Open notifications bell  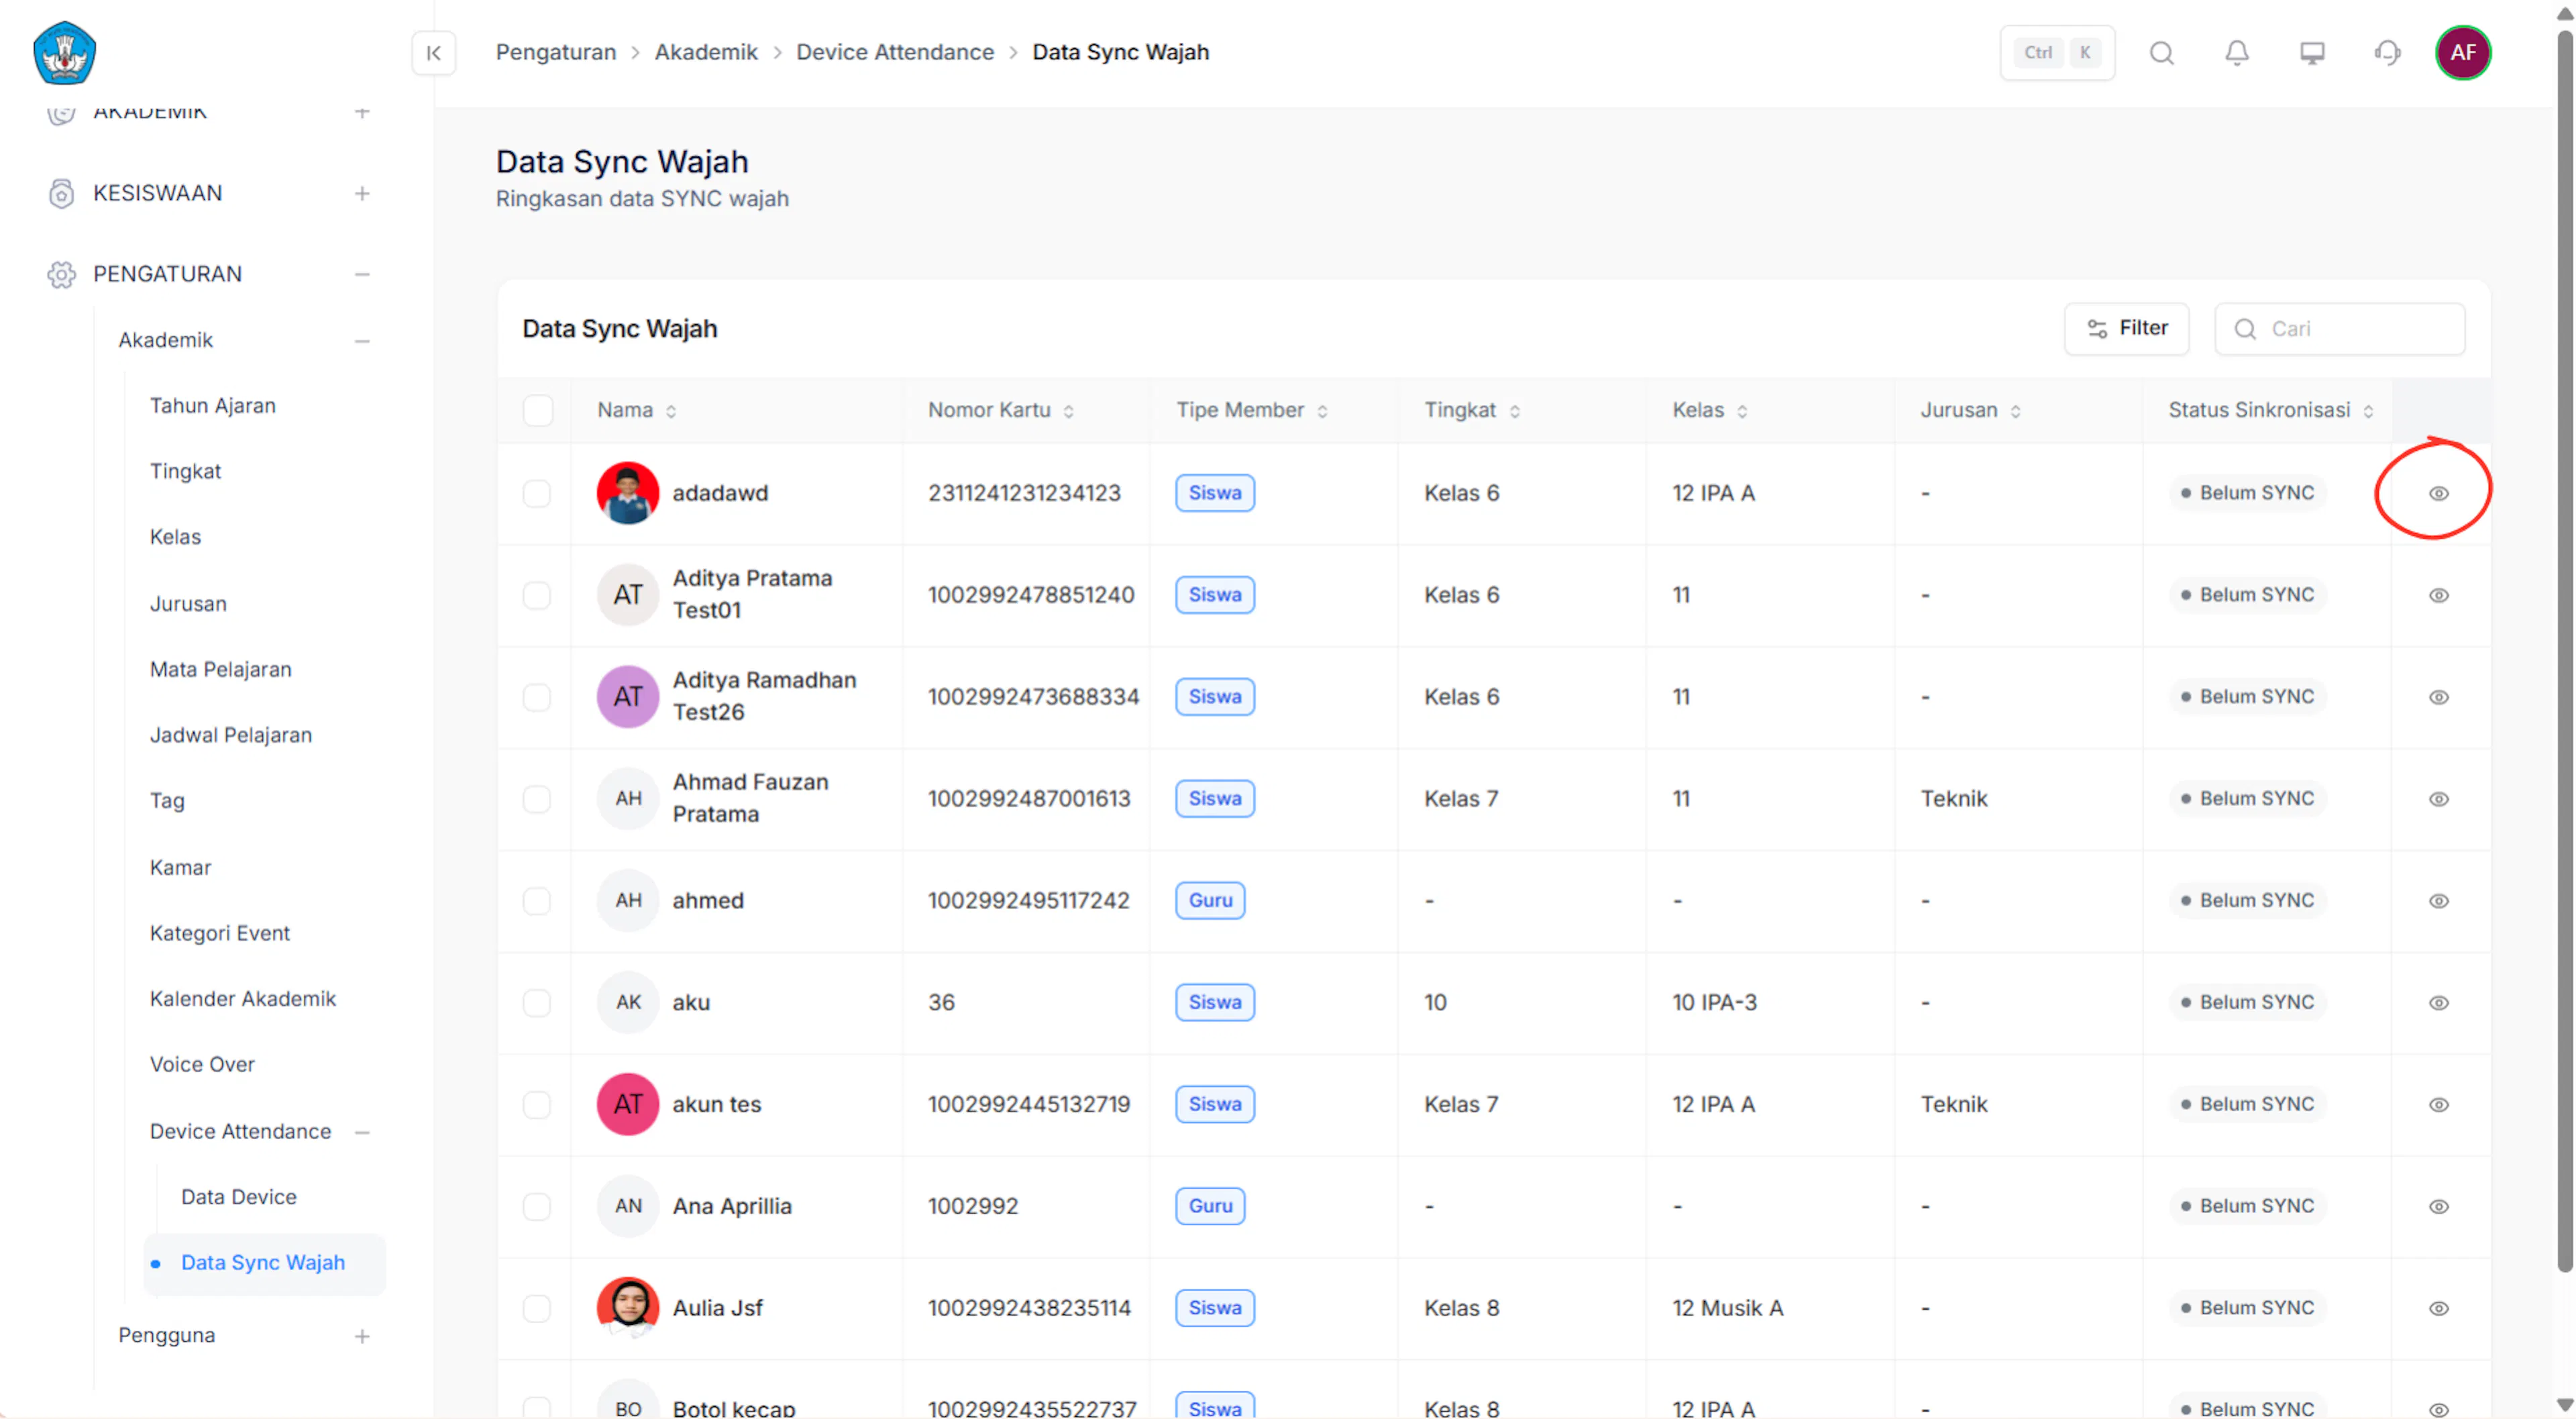tap(2236, 53)
